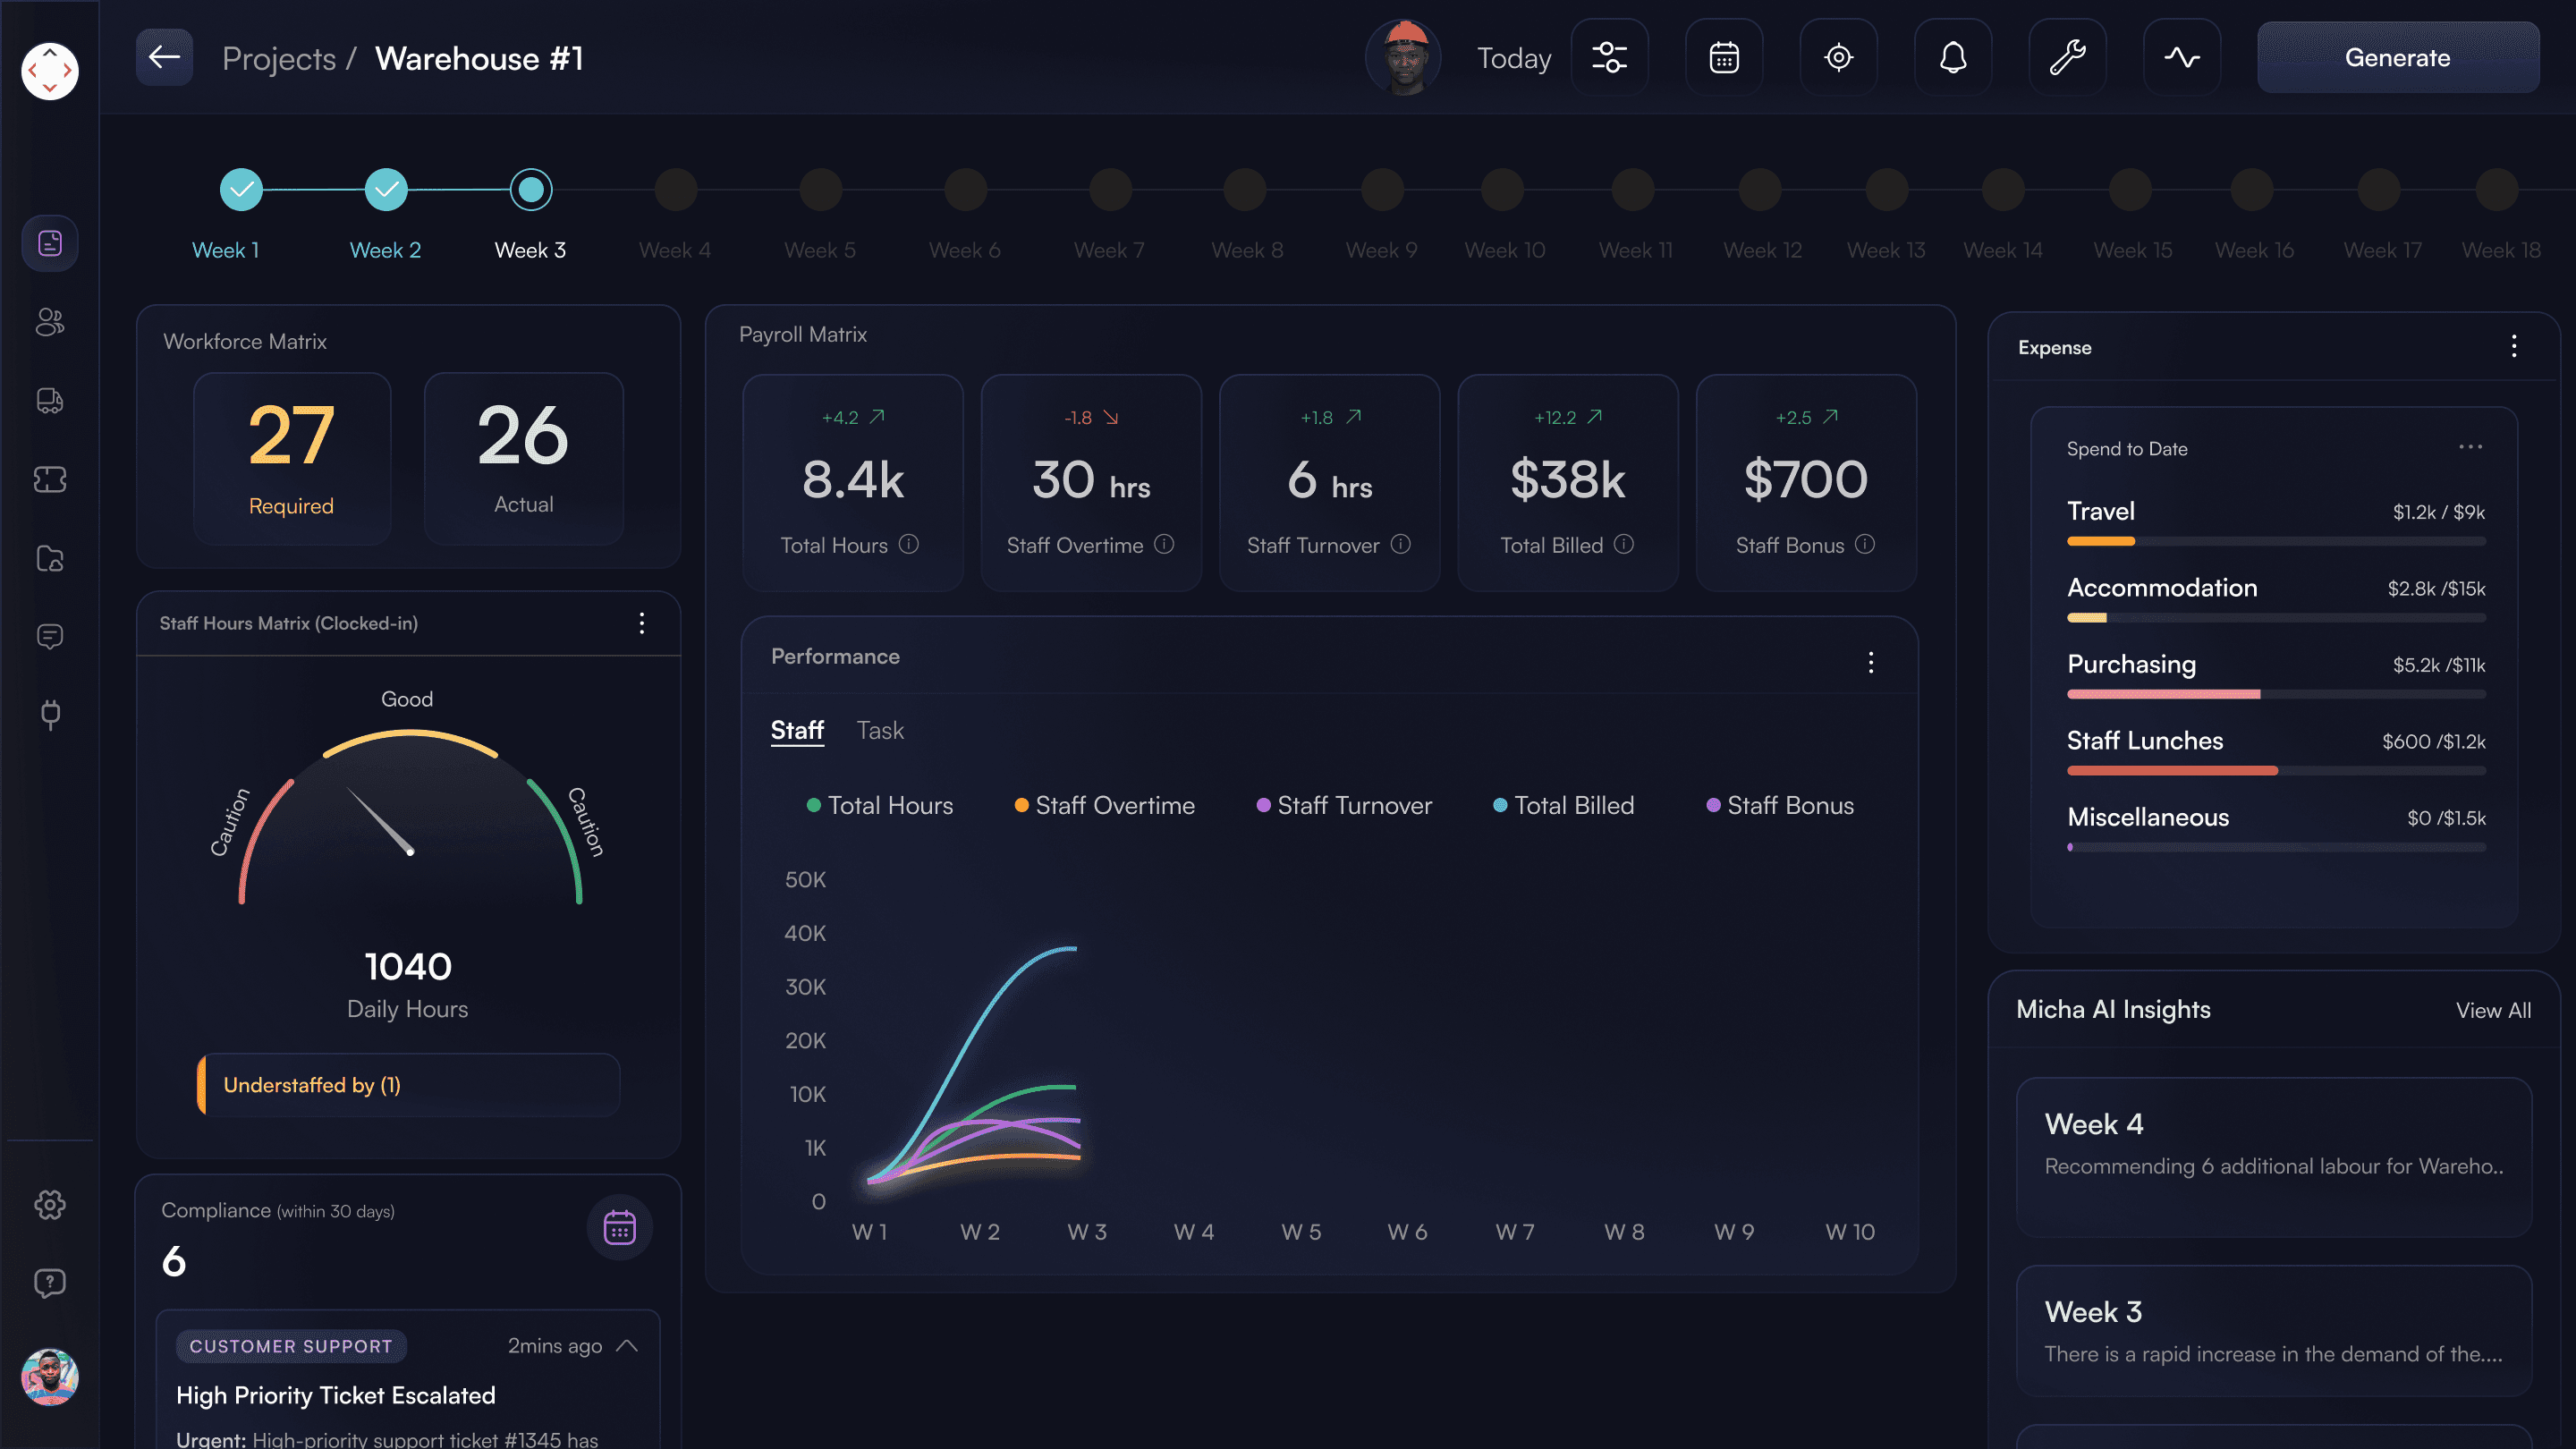Open the wrench tools icon
2576x1449 pixels.
click(2068, 57)
